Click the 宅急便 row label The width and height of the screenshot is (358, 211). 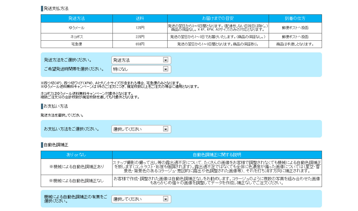click(x=76, y=44)
